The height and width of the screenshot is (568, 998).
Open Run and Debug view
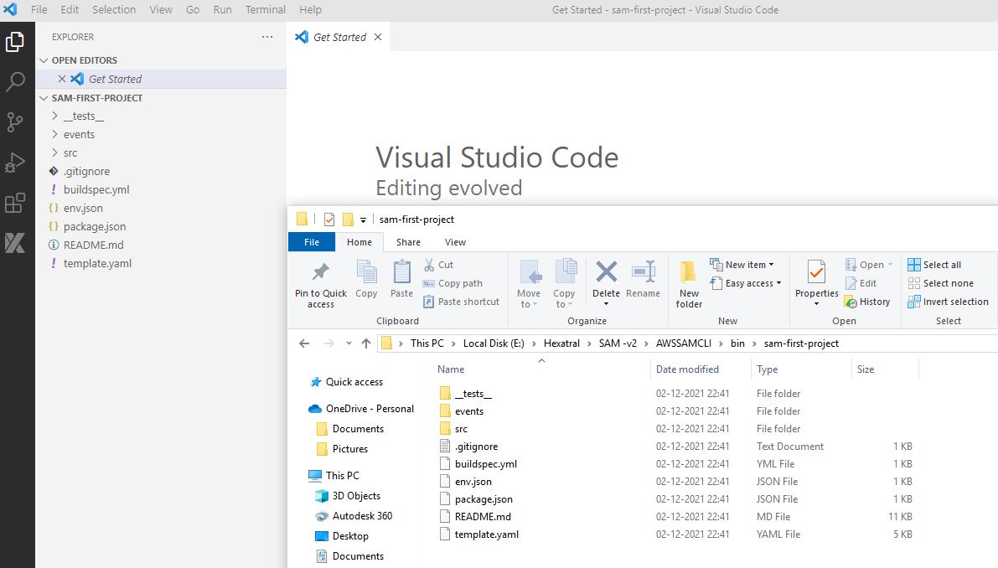(x=15, y=163)
